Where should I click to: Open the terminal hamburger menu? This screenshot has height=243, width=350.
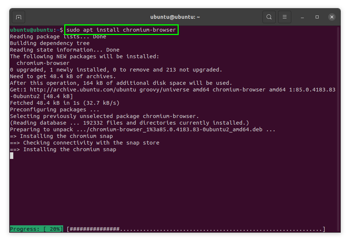pyautogui.click(x=285, y=17)
